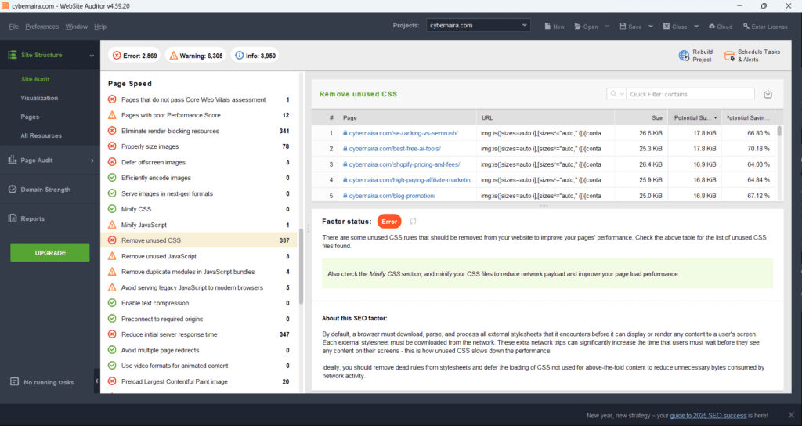Go to All Resources section

41,135
